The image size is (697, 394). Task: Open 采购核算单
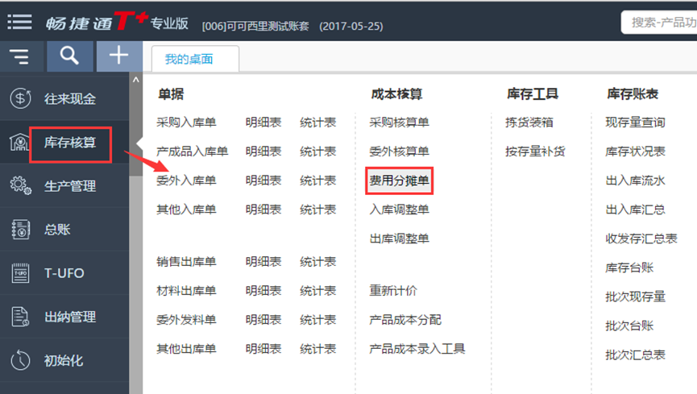tap(399, 122)
